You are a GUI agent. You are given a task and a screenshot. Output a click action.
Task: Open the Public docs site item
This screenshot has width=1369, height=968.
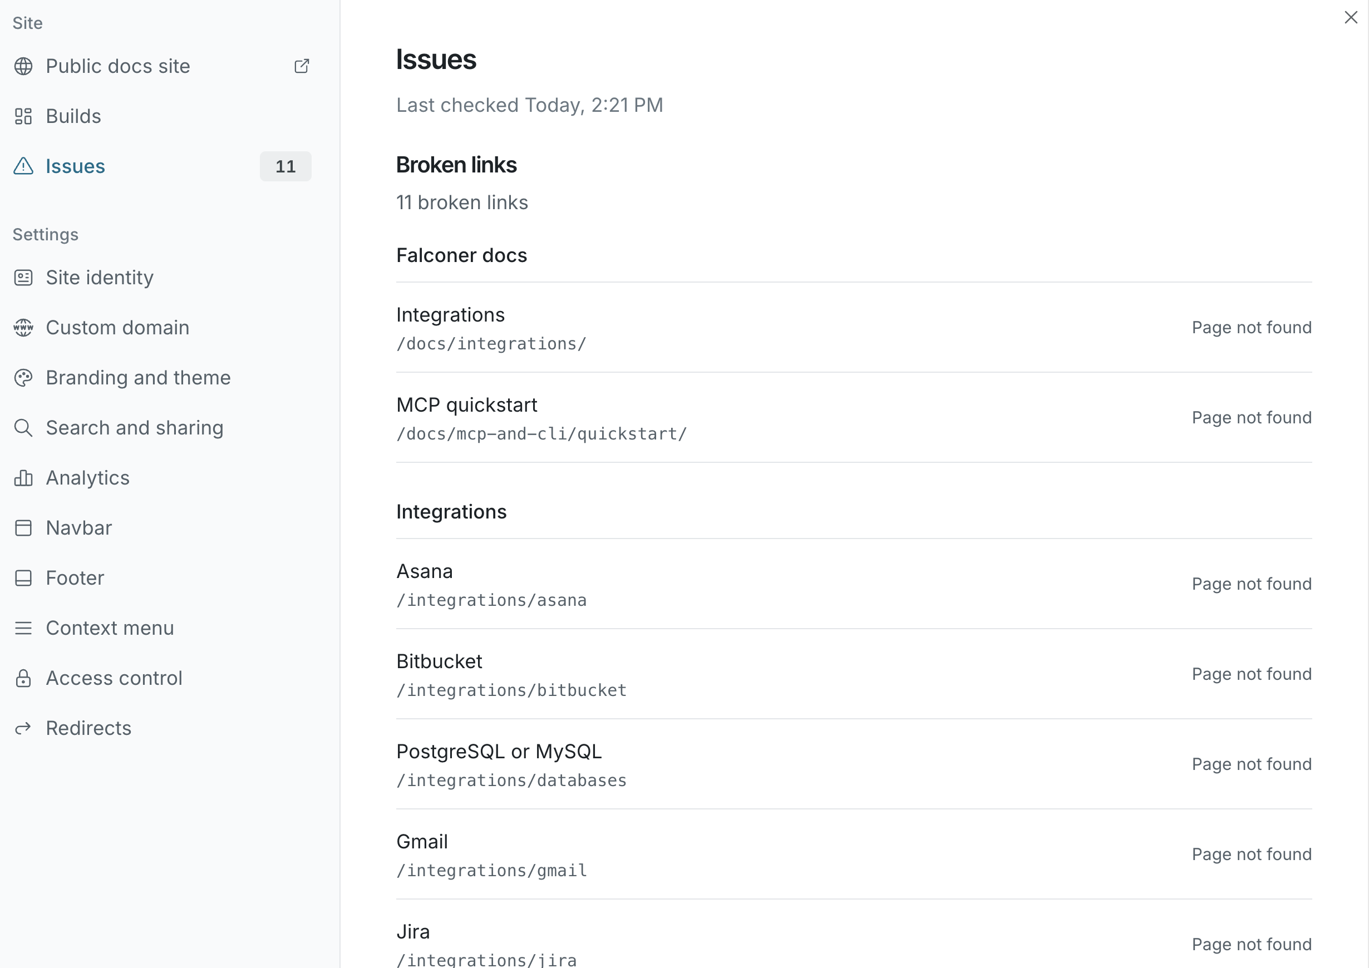[x=161, y=66]
